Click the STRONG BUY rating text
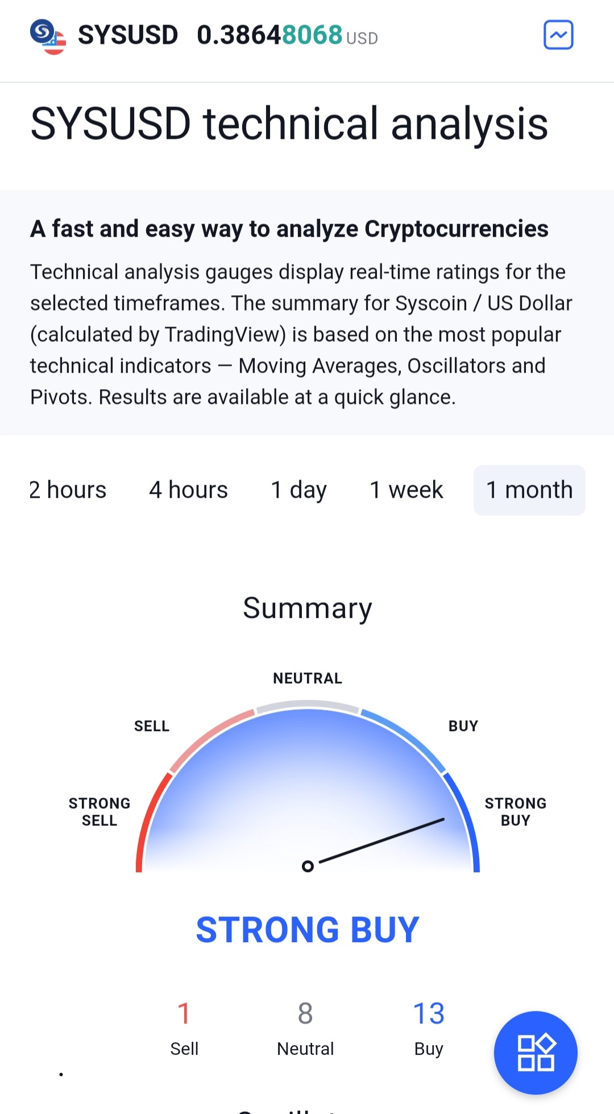 click(308, 930)
